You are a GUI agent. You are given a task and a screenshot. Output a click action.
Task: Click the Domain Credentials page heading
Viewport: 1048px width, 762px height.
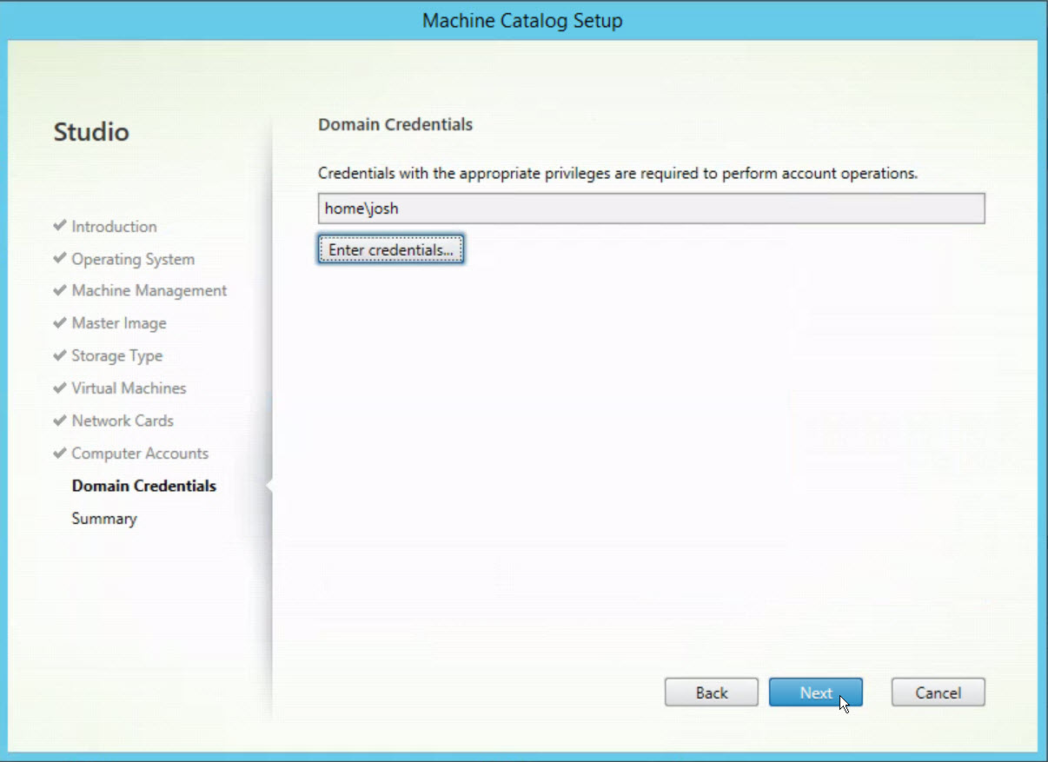[395, 124]
